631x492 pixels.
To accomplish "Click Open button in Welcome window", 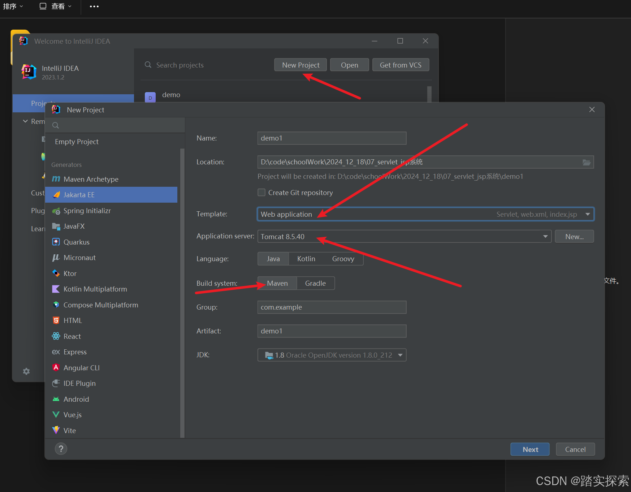I will (x=350, y=65).
